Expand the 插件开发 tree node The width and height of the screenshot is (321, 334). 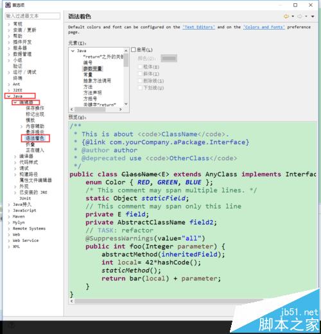click(9, 42)
